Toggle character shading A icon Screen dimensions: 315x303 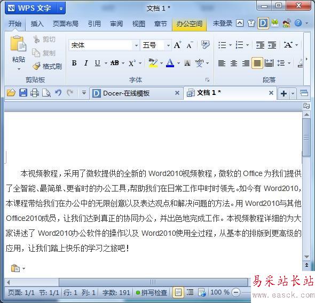[x=187, y=63]
